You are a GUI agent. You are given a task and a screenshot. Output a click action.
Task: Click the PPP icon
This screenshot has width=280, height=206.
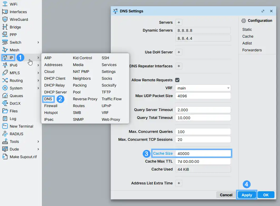(x=5, y=35)
